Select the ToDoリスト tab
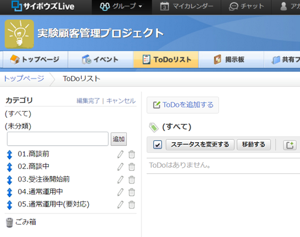The width and height of the screenshot is (300, 237). [166, 59]
